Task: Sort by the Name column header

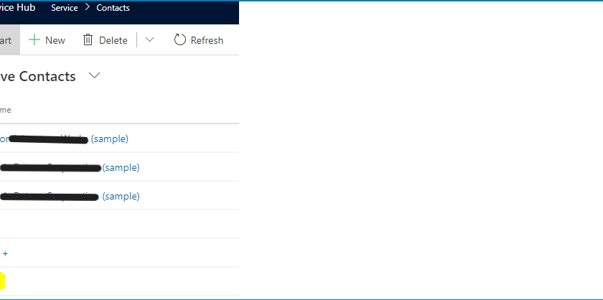Action: (x=5, y=110)
